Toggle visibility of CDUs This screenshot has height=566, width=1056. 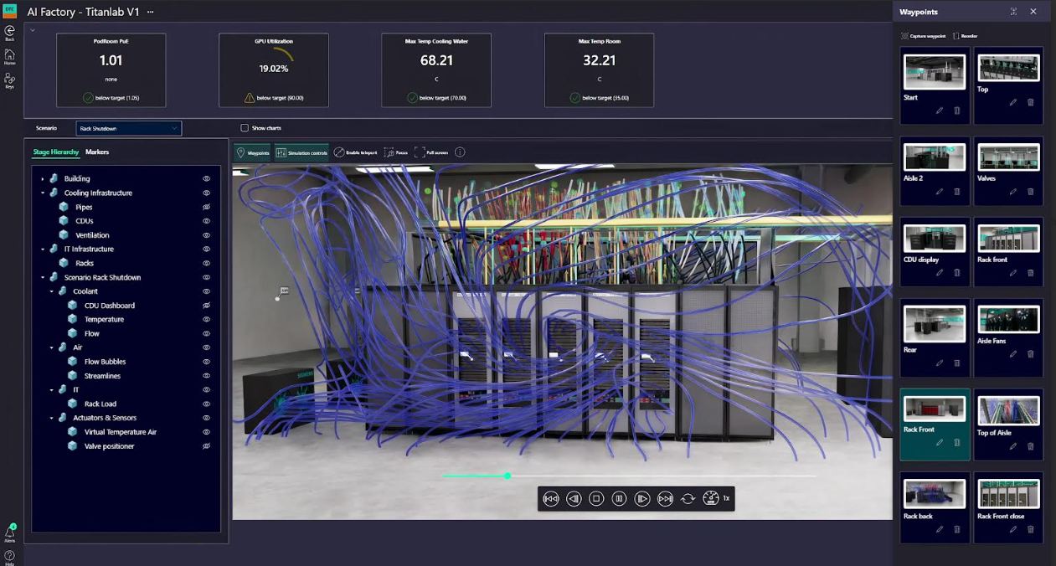tap(206, 221)
